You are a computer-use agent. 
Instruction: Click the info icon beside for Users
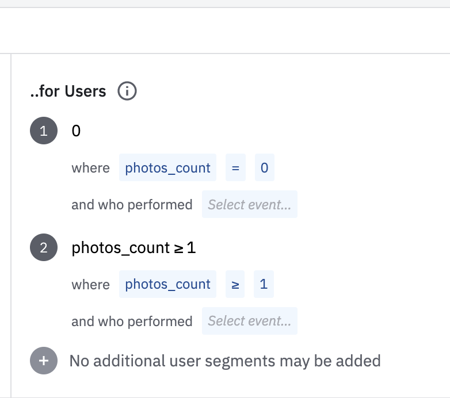pos(127,91)
